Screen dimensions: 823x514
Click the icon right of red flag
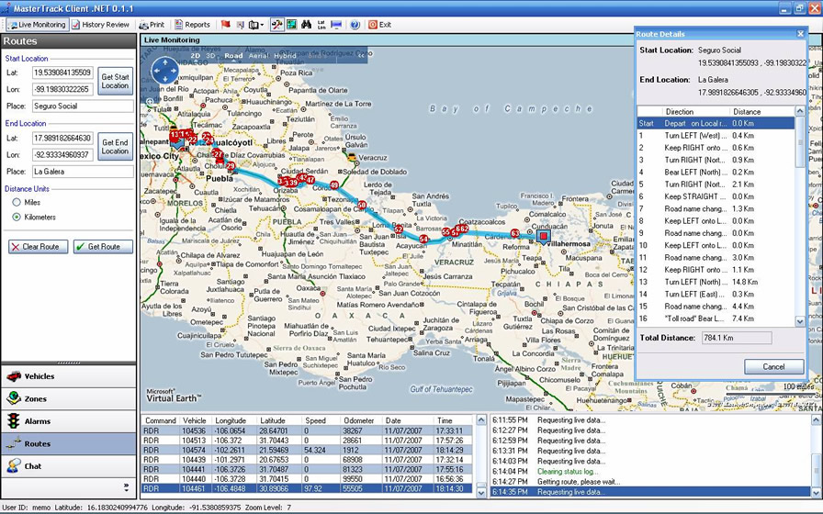(240, 25)
